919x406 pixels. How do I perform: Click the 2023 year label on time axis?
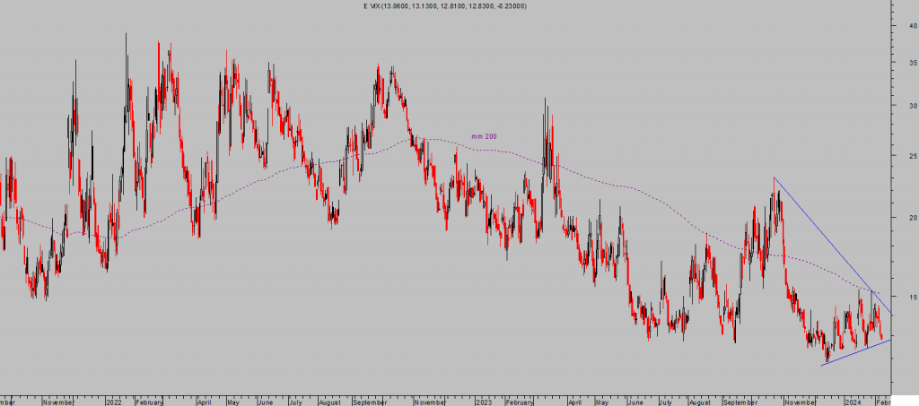coord(484,402)
